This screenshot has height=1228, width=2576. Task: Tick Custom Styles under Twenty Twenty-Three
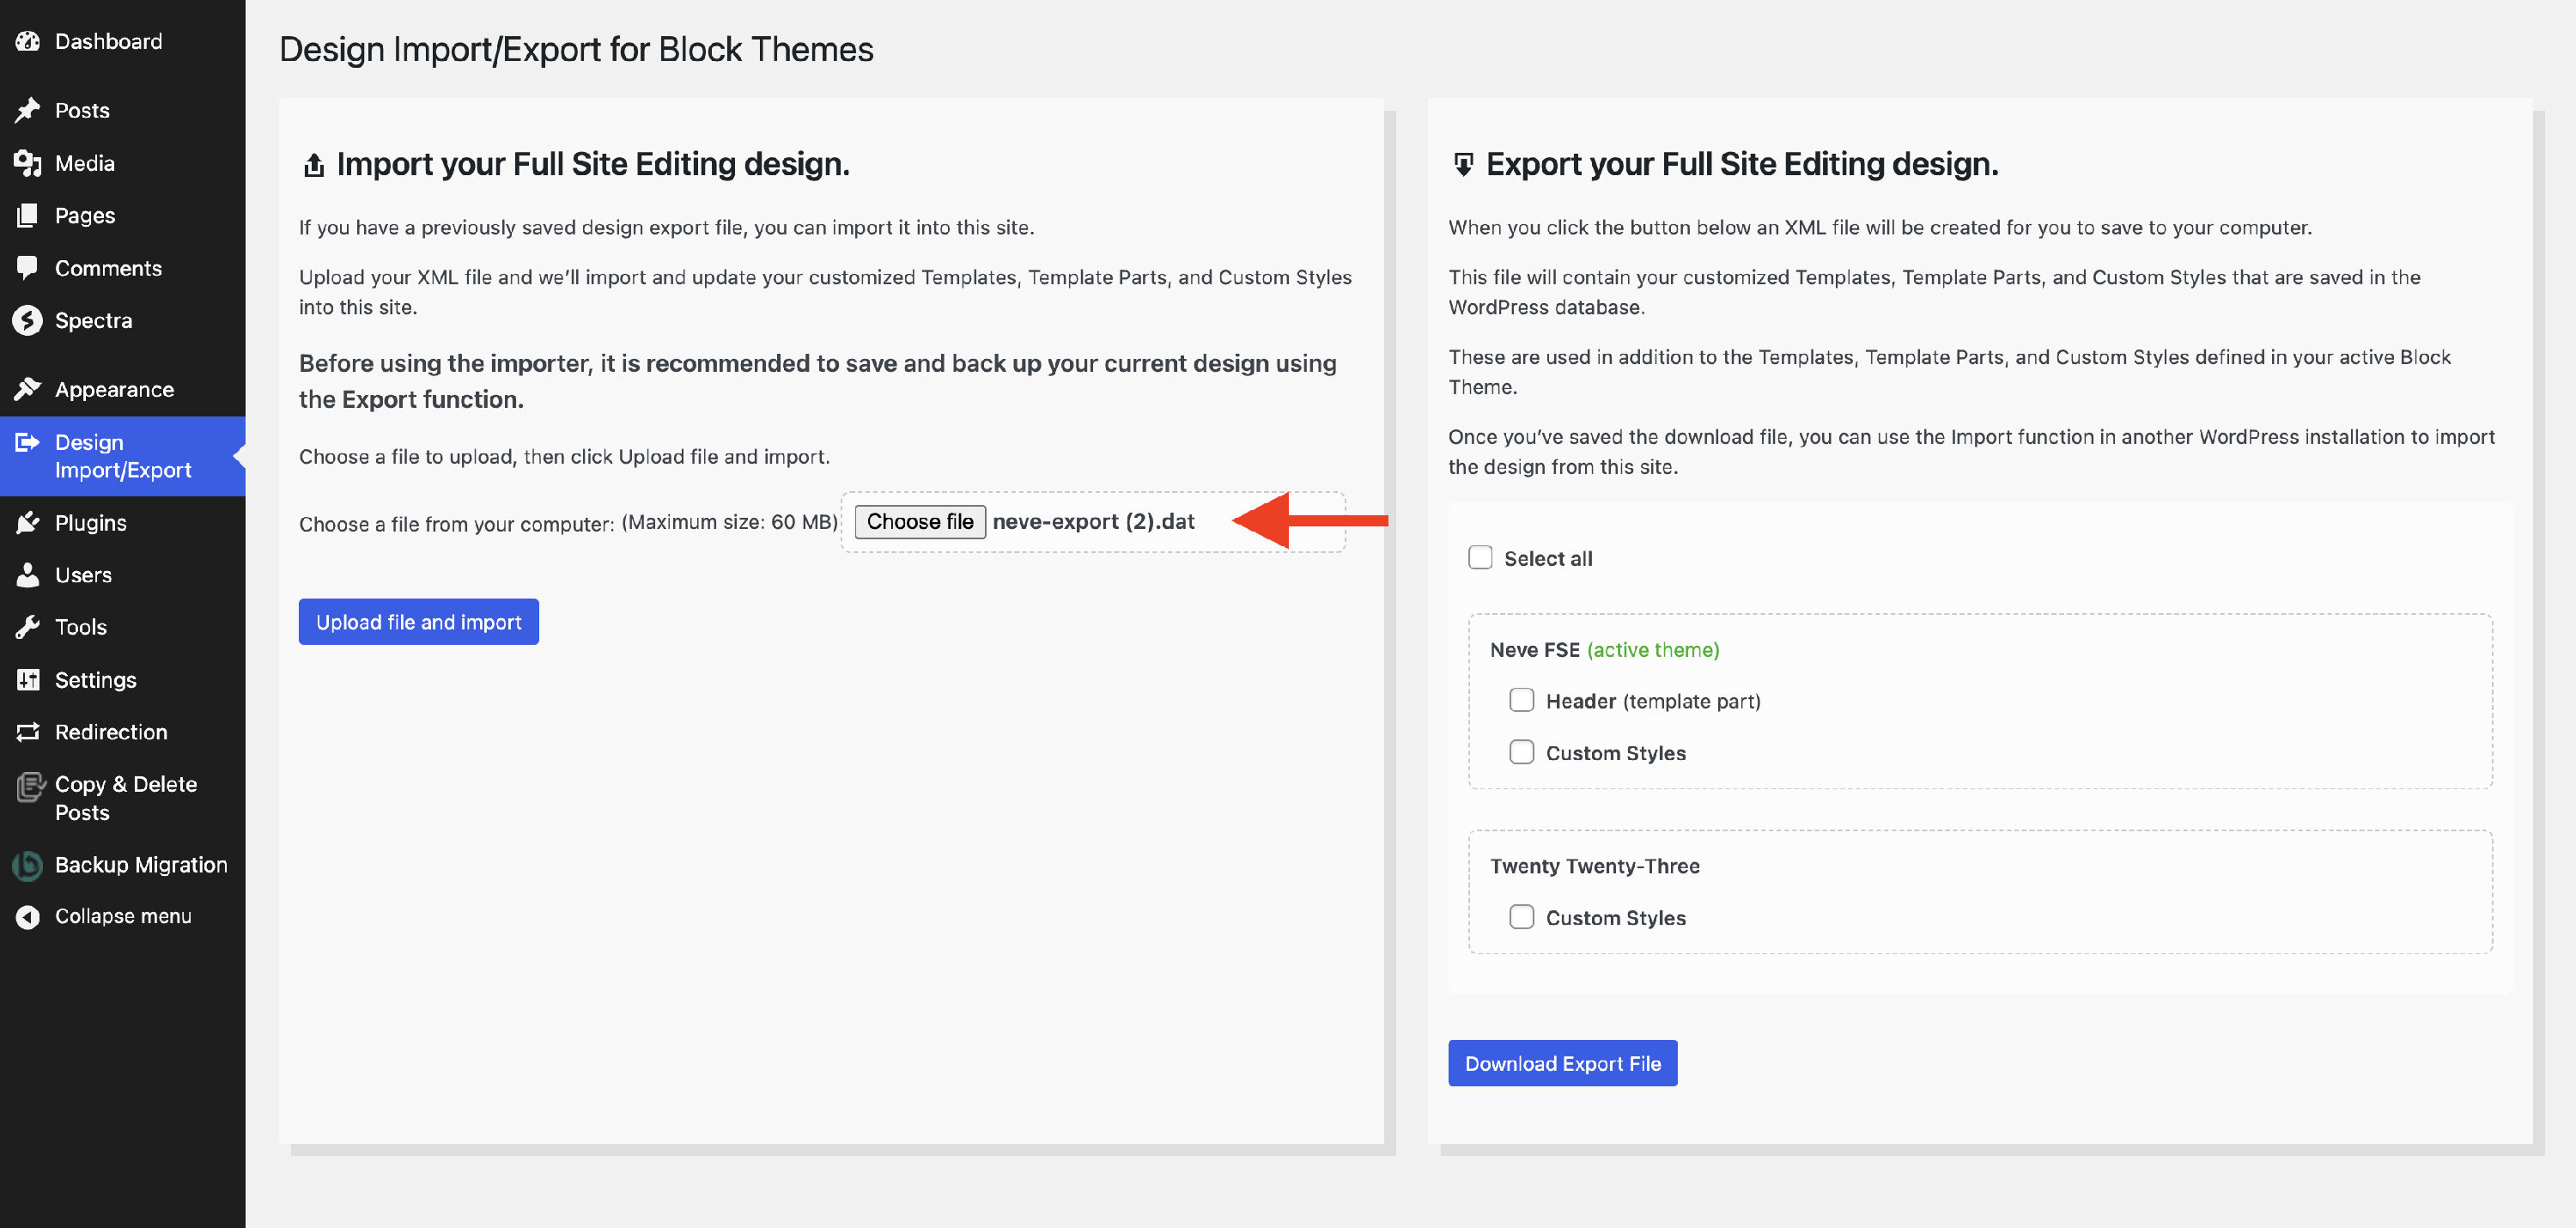[x=1521, y=917]
